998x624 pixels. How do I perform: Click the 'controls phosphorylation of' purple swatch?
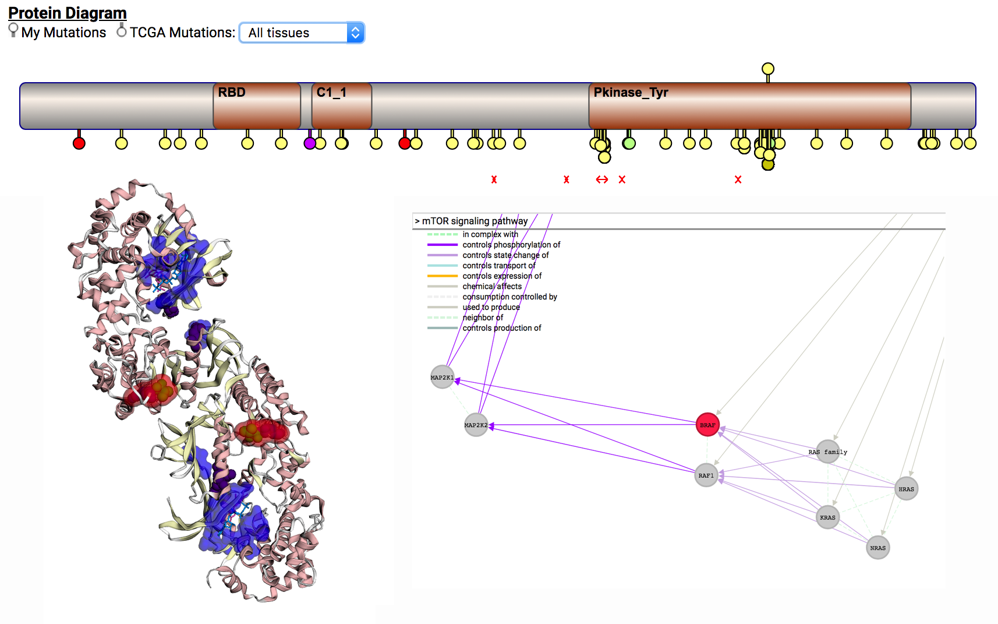[x=443, y=245]
